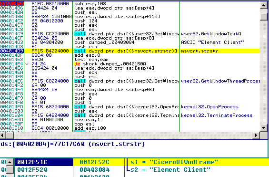Select jump arrow marker at 004014E4
Viewport: 269px width, 177px height.
pyautogui.click(x=27, y=64)
